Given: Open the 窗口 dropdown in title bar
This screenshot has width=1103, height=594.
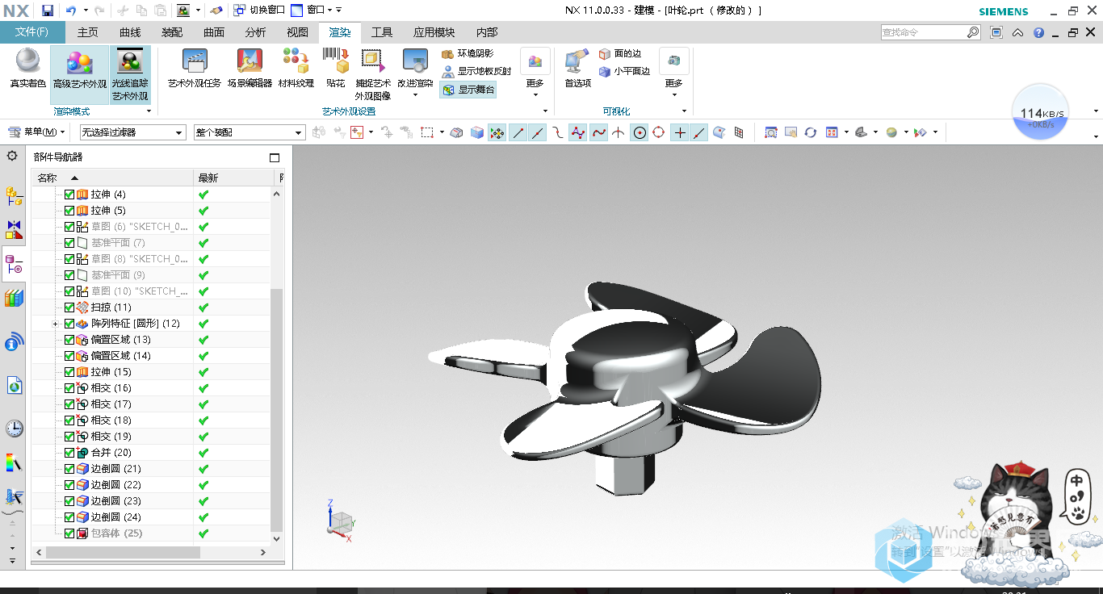Looking at the screenshot, I should tap(316, 10).
